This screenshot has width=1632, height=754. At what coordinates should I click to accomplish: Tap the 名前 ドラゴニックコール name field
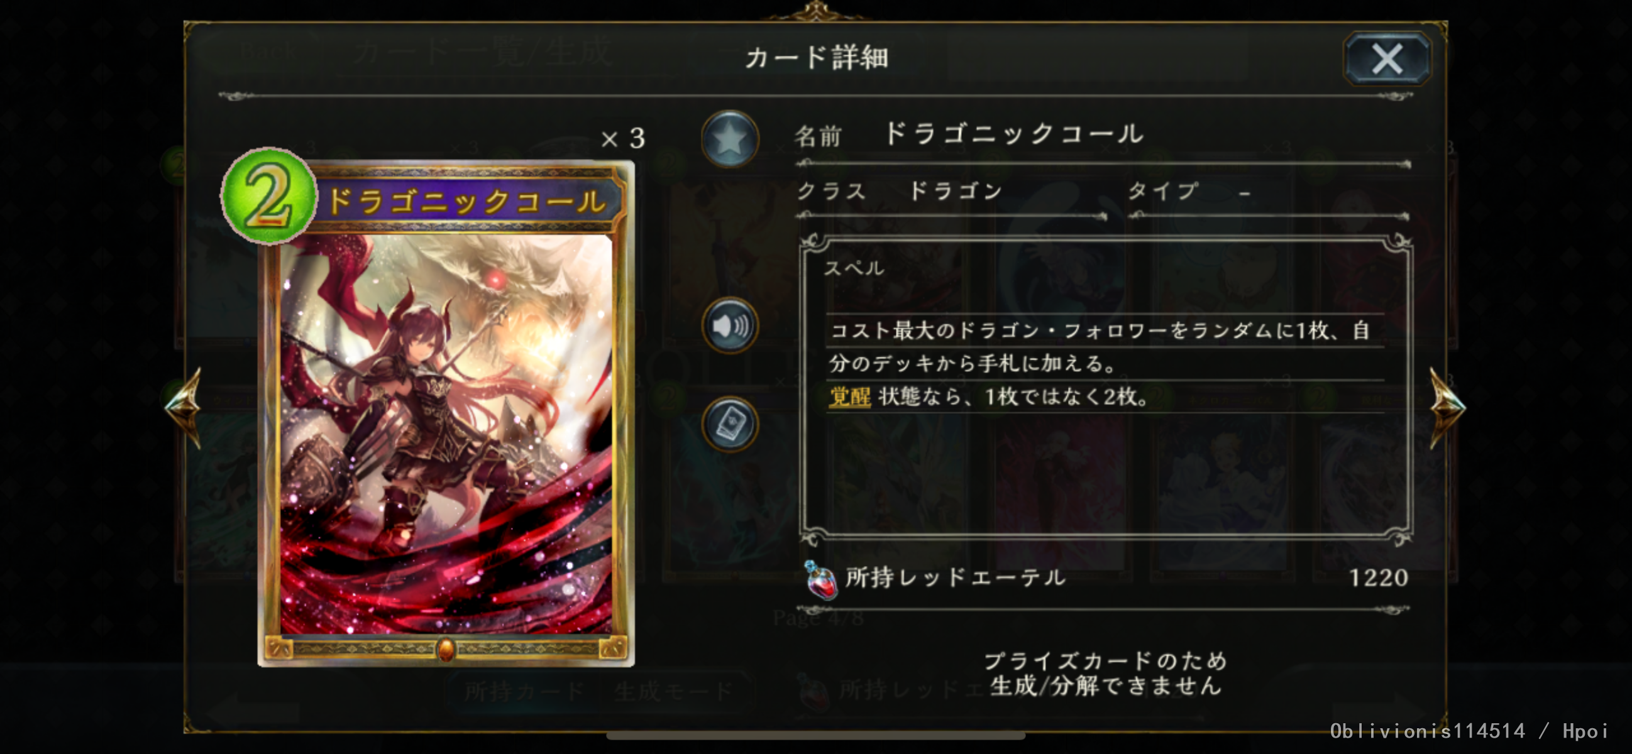click(1103, 136)
